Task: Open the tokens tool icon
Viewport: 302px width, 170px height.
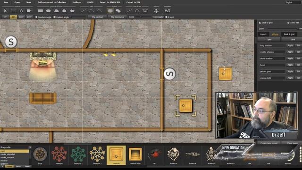Action: [156, 11]
